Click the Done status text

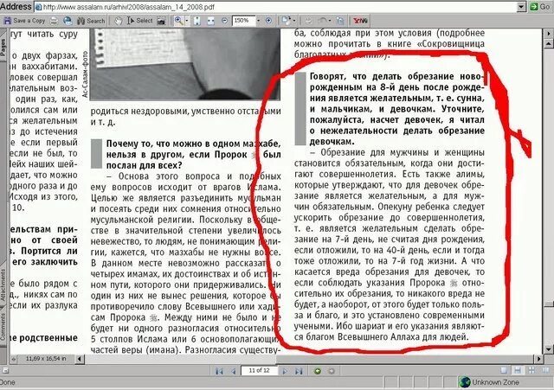click(x=7, y=382)
